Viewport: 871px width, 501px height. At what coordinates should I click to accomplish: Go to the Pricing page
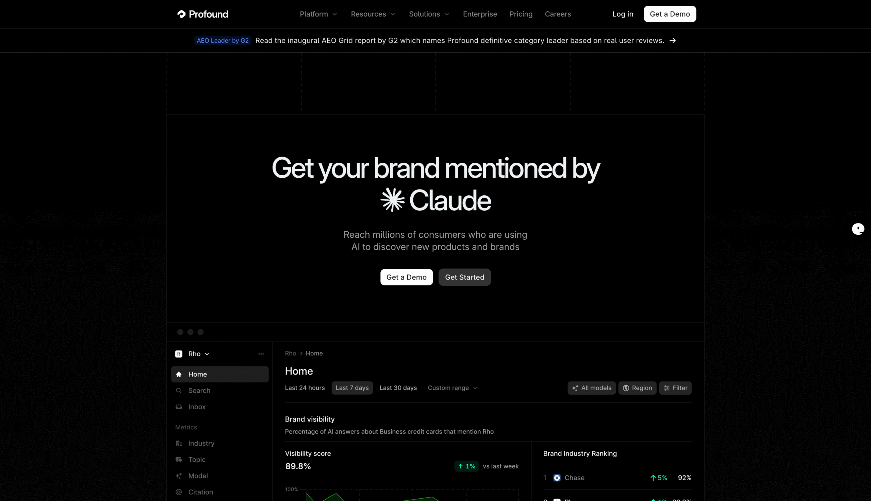[521, 14]
